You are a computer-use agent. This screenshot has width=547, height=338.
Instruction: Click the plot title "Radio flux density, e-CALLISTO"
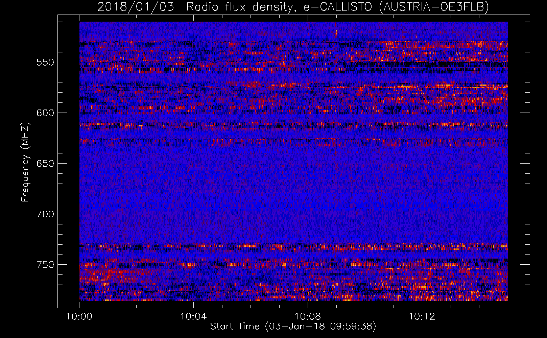pyautogui.click(x=279, y=7)
